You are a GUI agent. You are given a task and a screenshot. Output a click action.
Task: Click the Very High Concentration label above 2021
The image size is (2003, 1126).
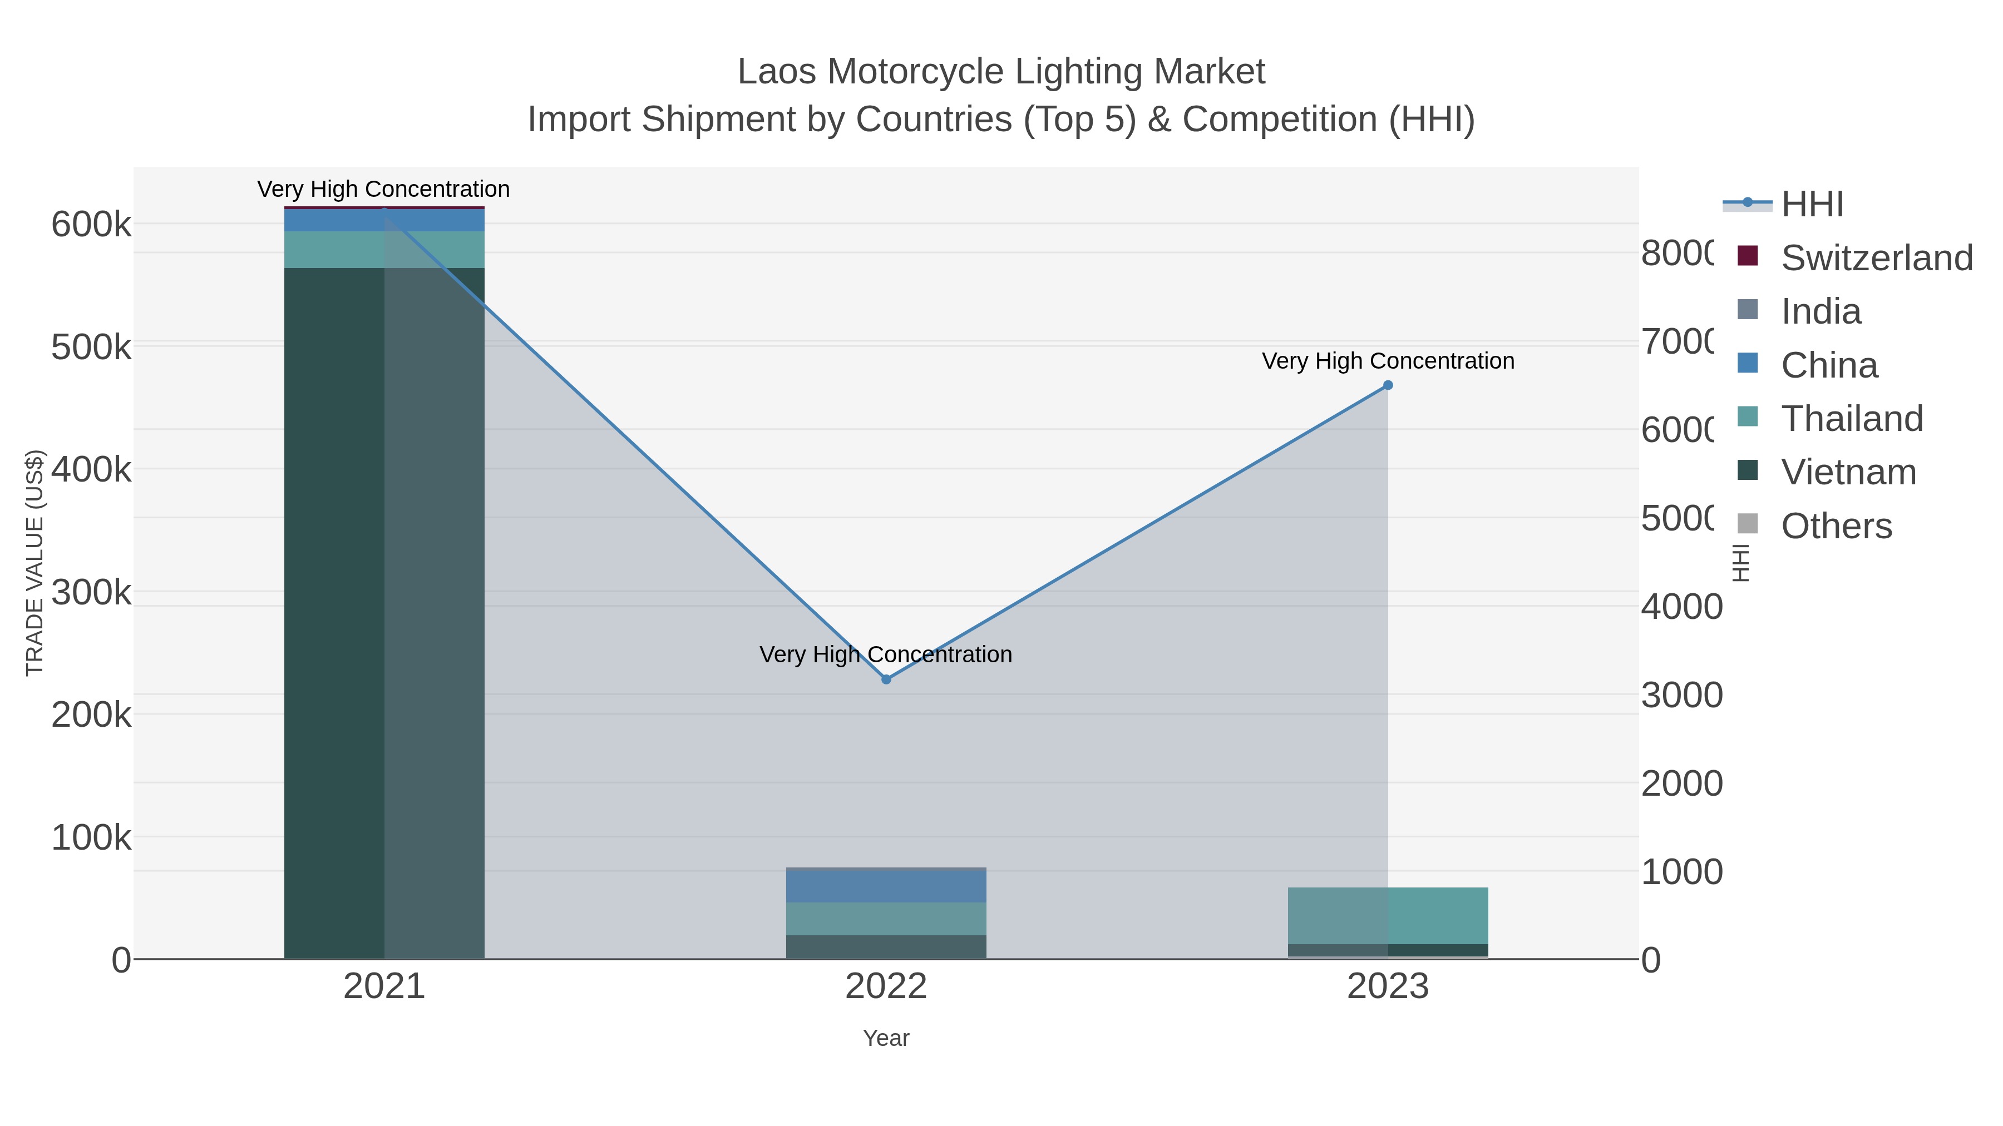[383, 189]
